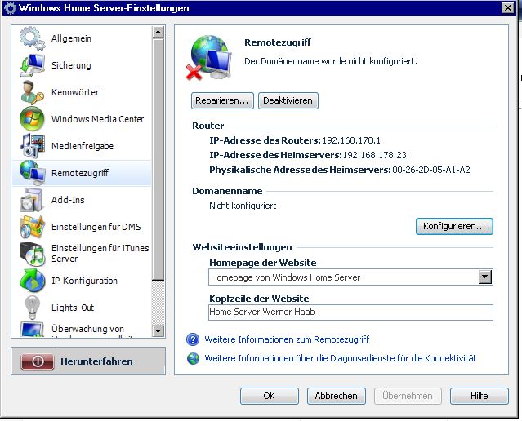
Task: Select the Medienfreigabe media icon
Action: pyautogui.click(x=32, y=146)
